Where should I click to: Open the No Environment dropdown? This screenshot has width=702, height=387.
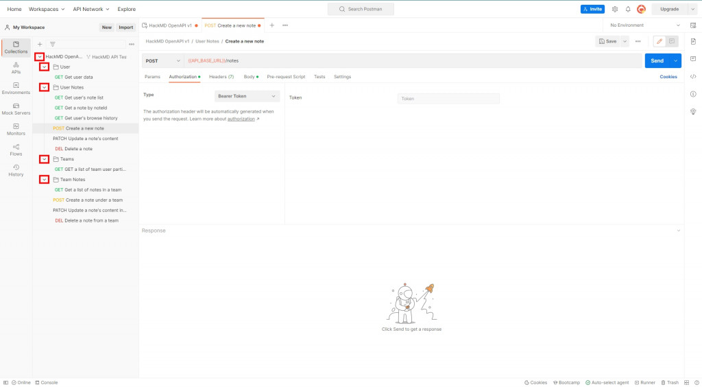(x=644, y=25)
